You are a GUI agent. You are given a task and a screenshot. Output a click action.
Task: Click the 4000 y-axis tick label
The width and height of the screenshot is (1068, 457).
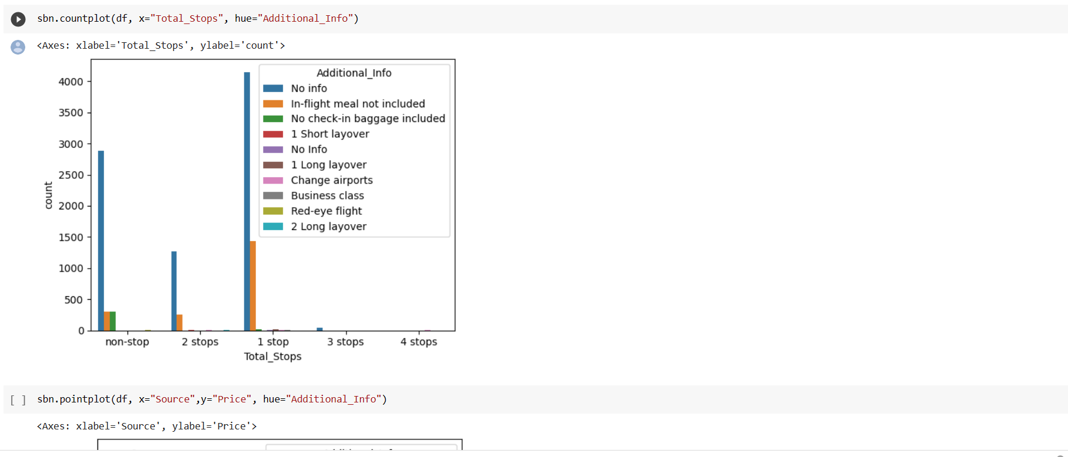(x=71, y=82)
